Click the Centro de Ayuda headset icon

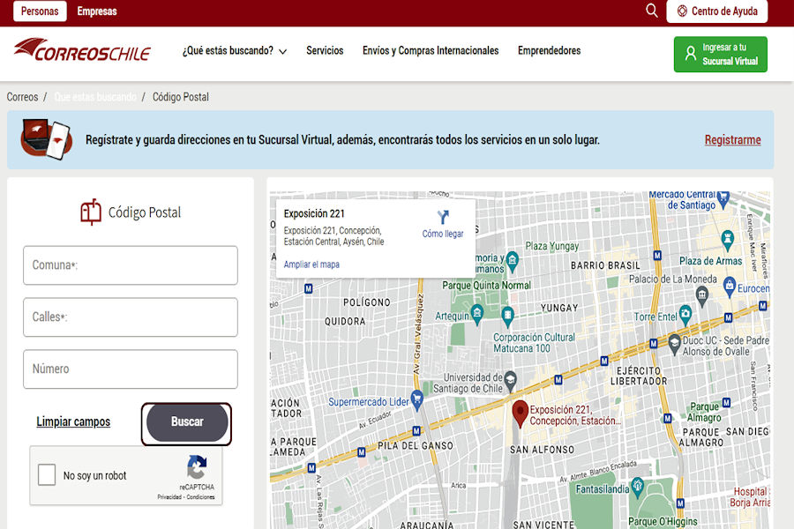(x=684, y=11)
